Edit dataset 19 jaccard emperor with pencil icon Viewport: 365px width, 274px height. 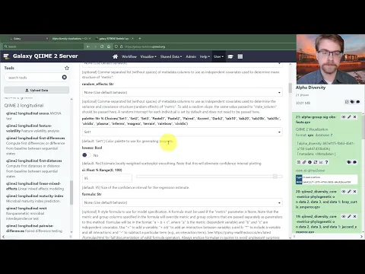[349, 216]
